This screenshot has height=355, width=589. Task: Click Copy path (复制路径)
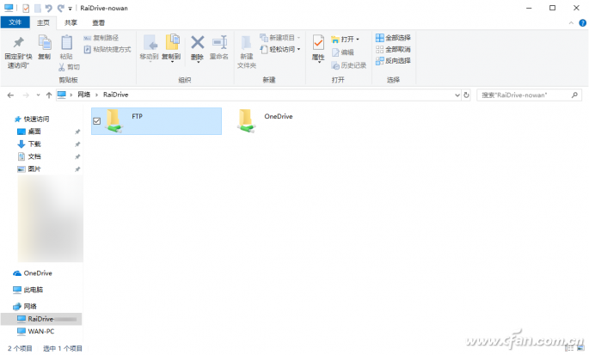point(101,38)
